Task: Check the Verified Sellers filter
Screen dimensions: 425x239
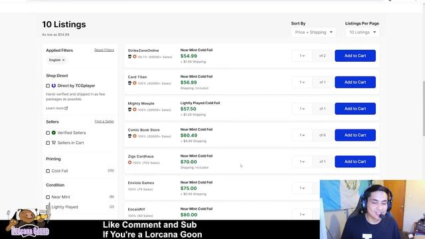Action: click(x=48, y=133)
